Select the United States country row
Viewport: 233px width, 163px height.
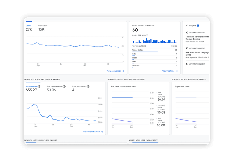[x=155, y=50]
